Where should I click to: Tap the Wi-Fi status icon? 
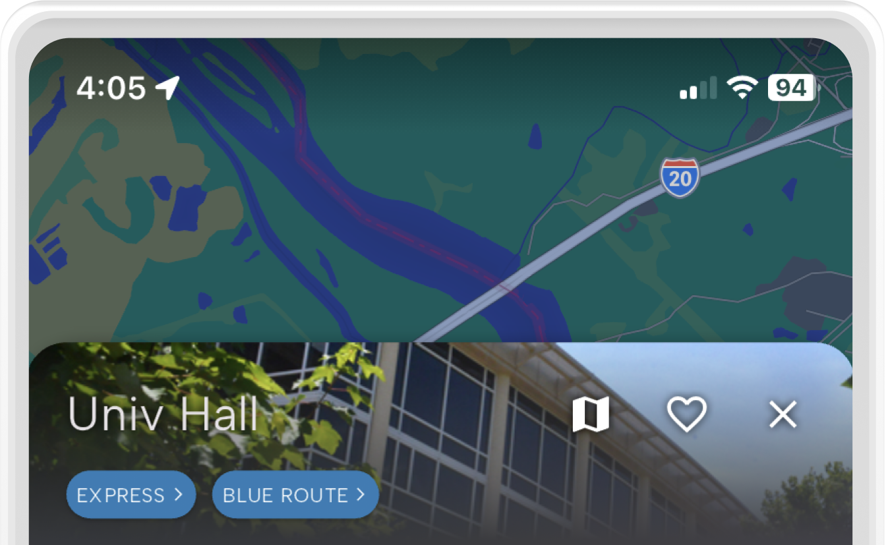(x=742, y=88)
